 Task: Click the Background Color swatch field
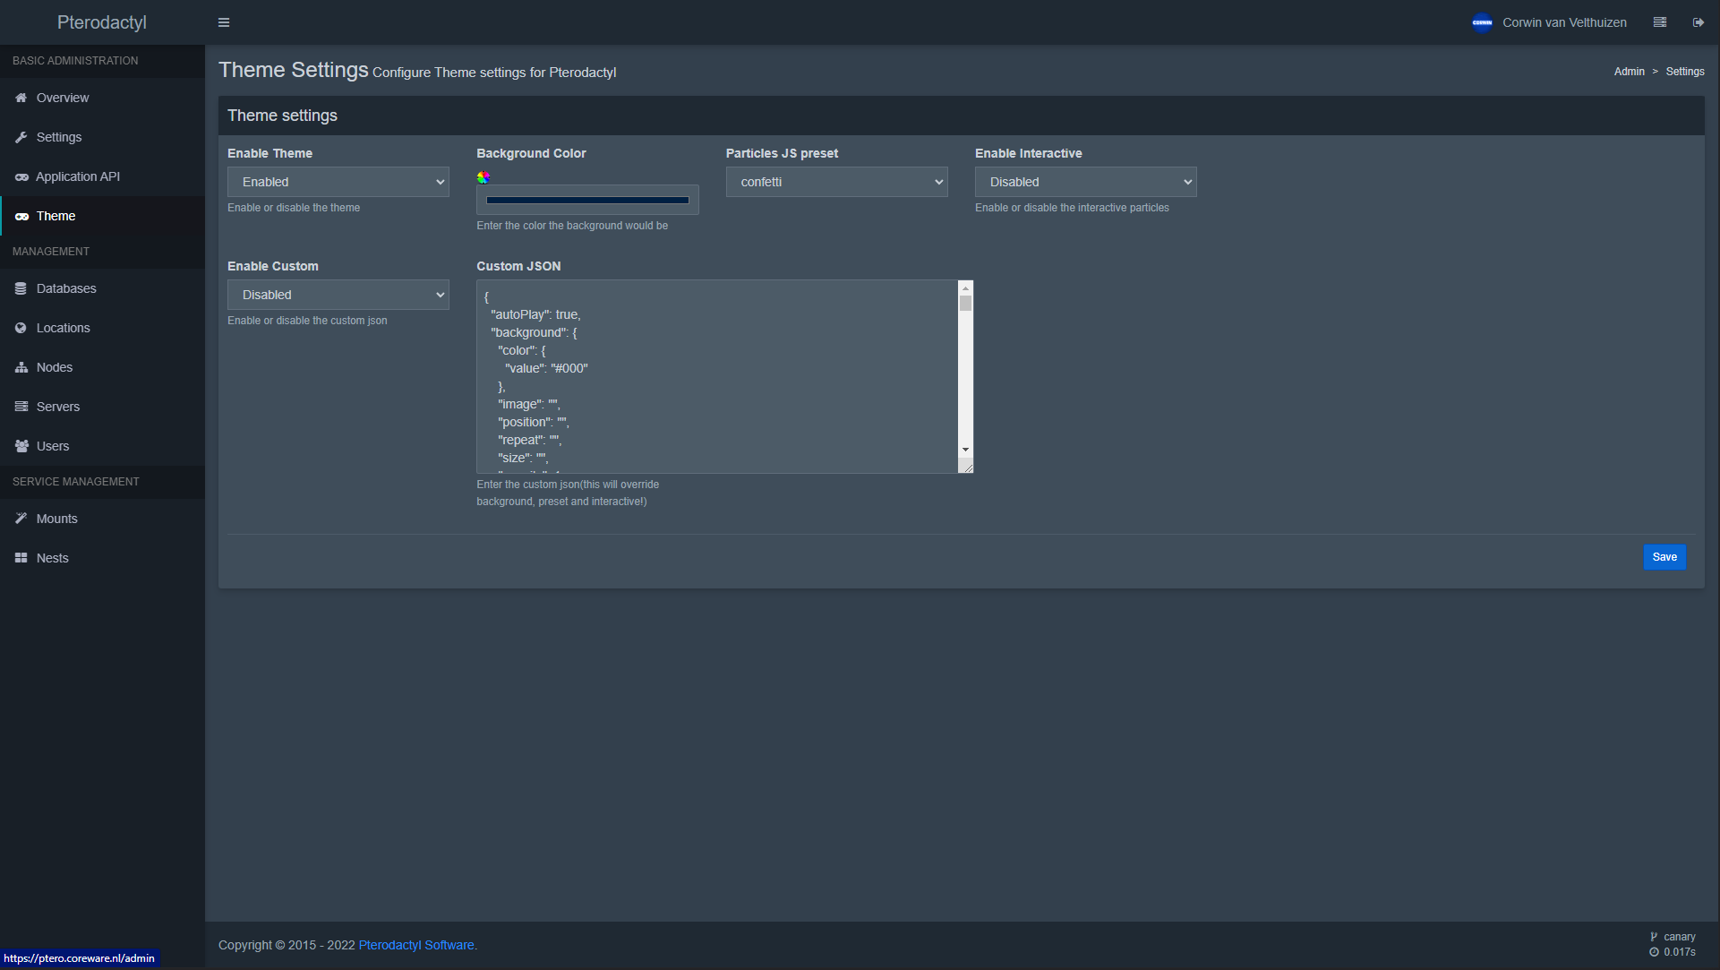[587, 200]
